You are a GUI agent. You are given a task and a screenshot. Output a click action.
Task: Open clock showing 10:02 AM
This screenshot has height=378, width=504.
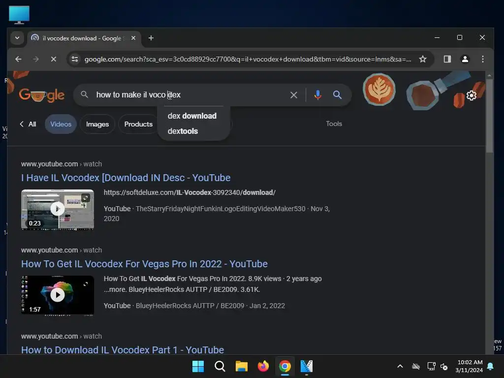point(469,366)
